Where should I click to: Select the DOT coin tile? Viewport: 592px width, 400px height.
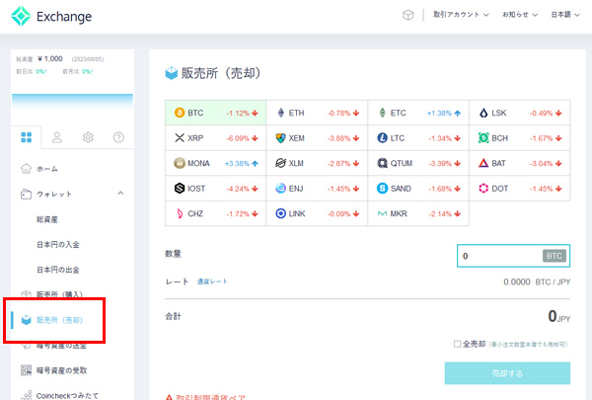pyautogui.click(x=520, y=188)
